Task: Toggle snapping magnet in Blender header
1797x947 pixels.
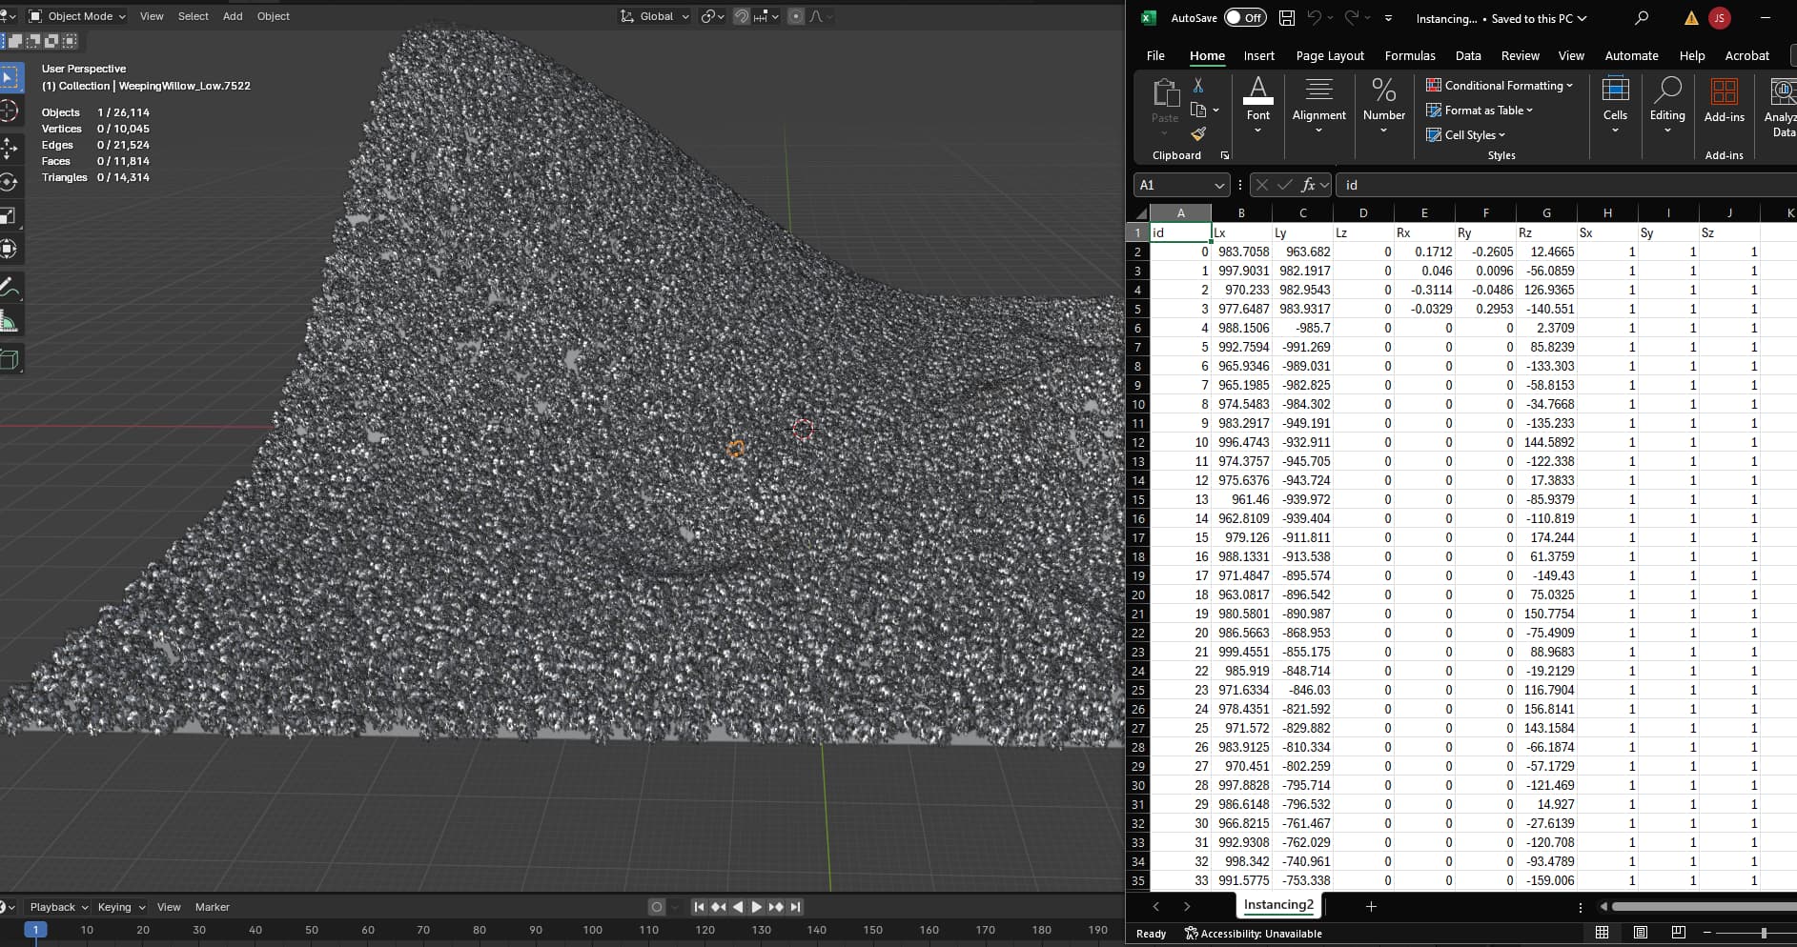Action: pos(741,16)
